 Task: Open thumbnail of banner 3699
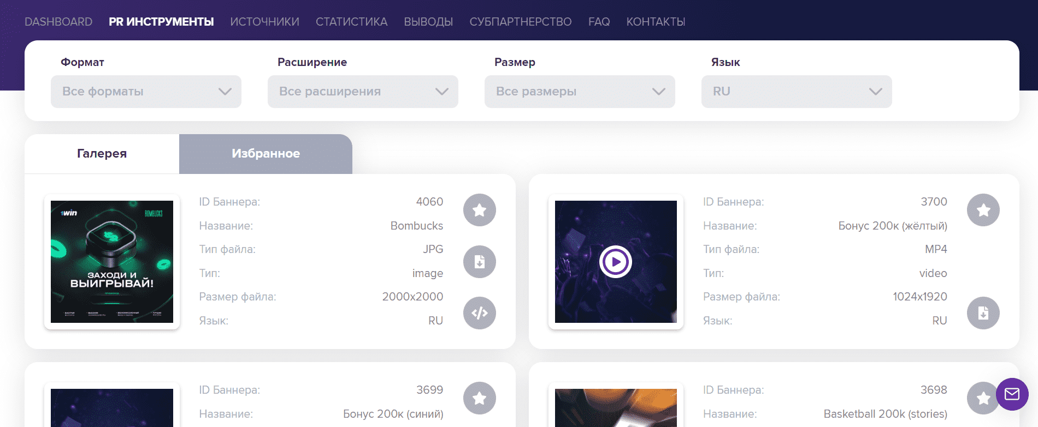112,408
